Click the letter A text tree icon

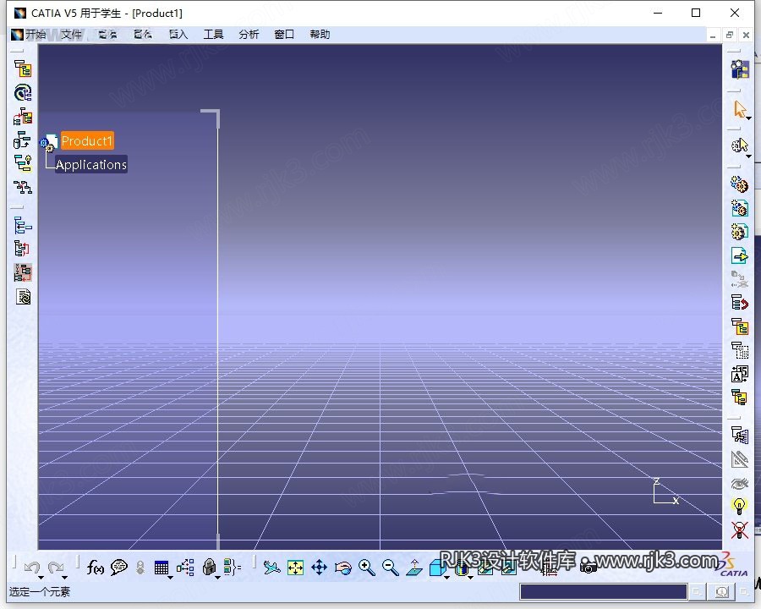pyautogui.click(x=740, y=374)
